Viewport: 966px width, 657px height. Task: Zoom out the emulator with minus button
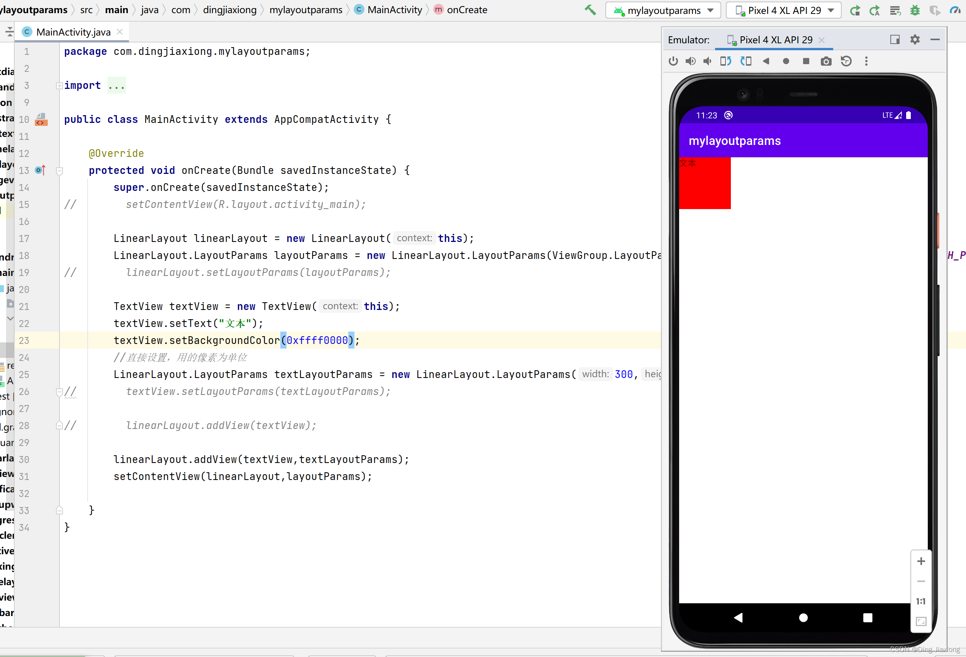point(921,581)
